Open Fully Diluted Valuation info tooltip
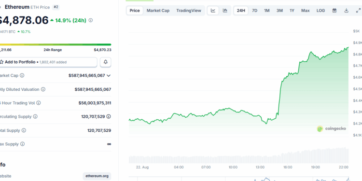The image size is (362, 181). 43,89
